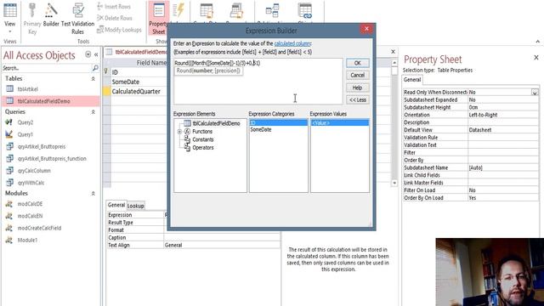Select <Value> in Expression Values
This screenshot has height=306, width=544.
point(340,122)
